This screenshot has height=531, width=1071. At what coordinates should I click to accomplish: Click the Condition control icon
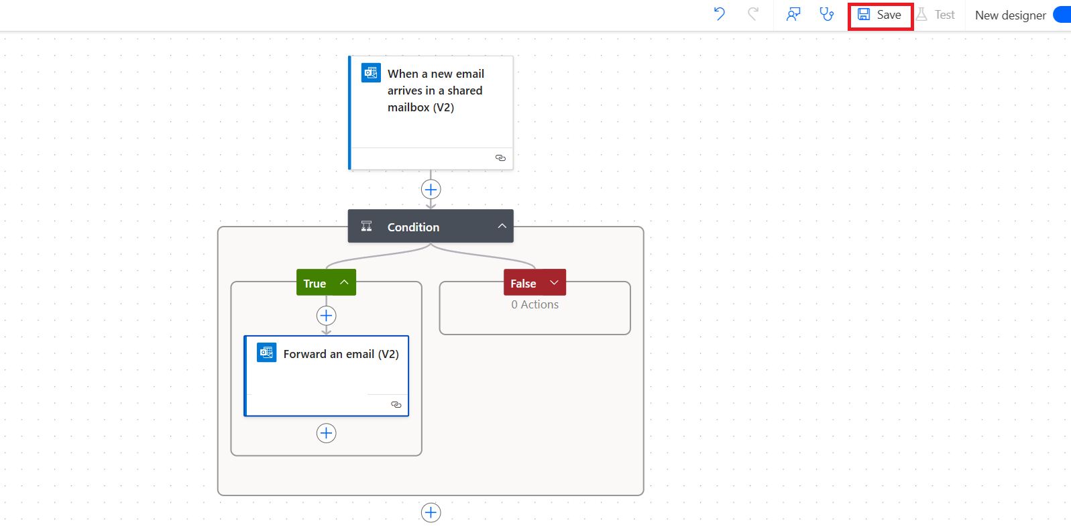tap(367, 226)
